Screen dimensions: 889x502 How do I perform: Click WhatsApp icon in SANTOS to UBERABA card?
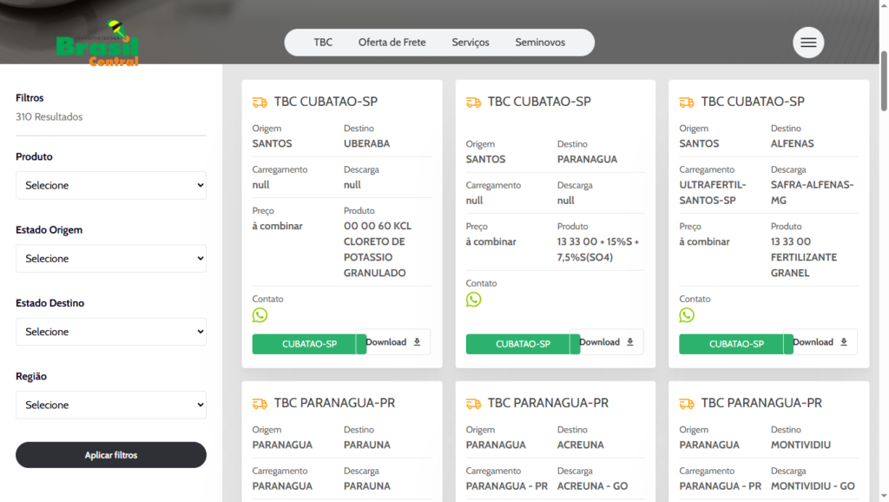click(x=260, y=315)
